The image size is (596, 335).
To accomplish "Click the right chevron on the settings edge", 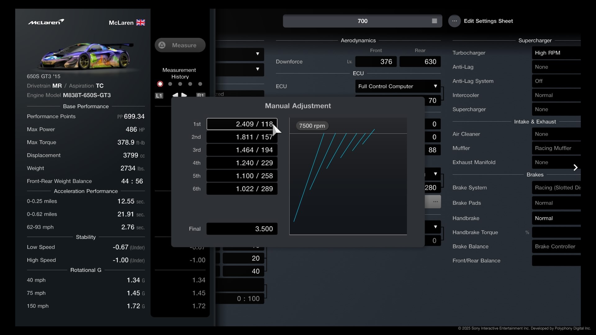I will coord(576,167).
